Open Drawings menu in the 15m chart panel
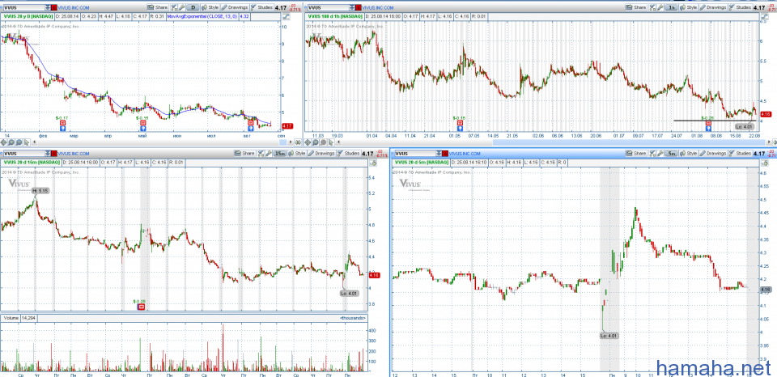The image size is (777, 377). 321,154
